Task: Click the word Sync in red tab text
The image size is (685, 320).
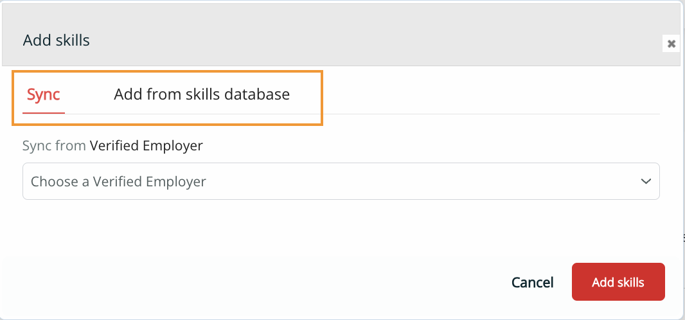Action: pos(44,95)
